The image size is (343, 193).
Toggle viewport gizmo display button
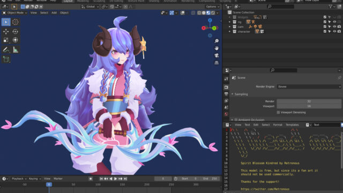[171, 13]
